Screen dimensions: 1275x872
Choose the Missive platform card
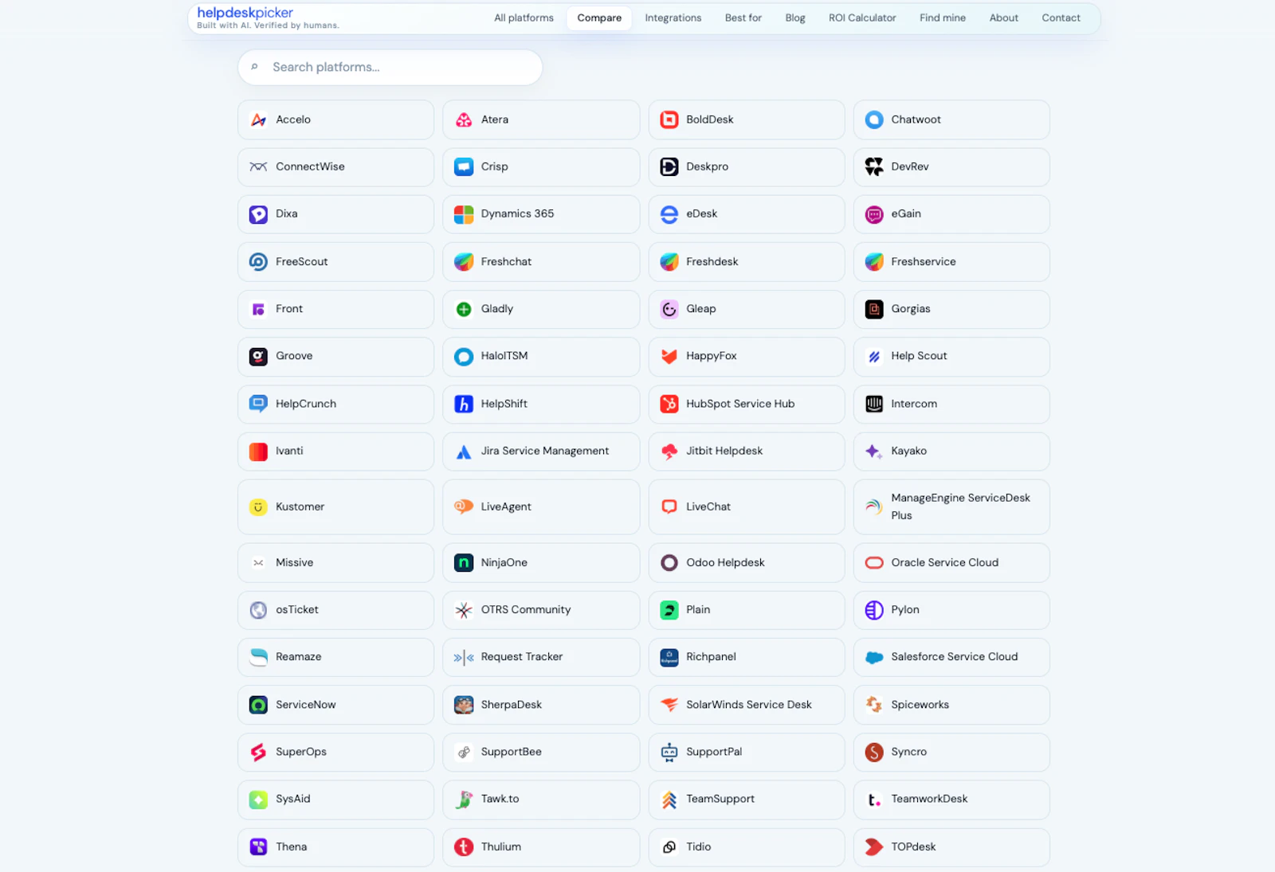click(x=335, y=562)
